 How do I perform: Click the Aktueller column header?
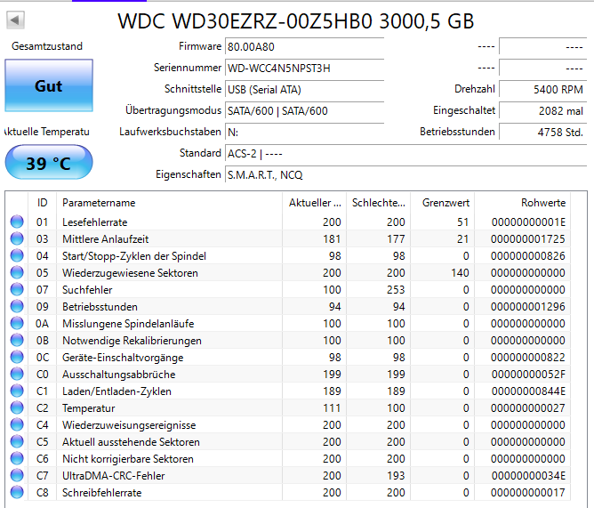point(315,203)
